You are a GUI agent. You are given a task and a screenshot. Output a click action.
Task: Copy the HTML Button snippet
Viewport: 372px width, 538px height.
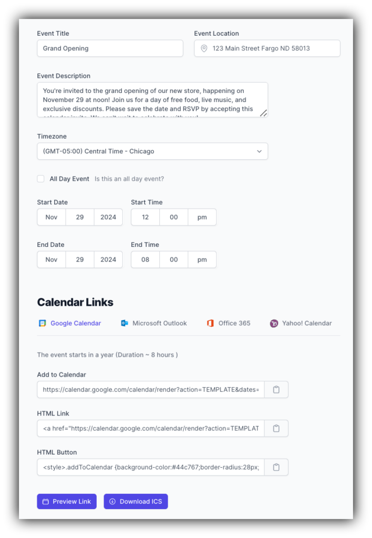click(276, 467)
